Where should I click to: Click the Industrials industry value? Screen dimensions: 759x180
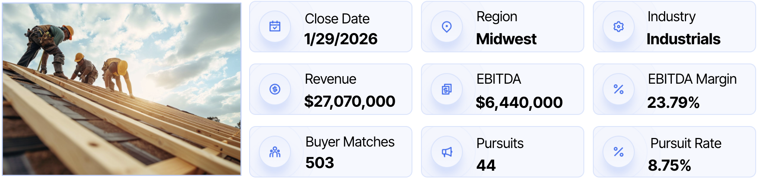(683, 39)
